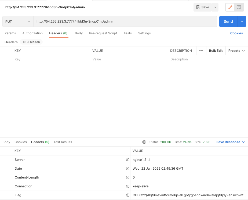Image resolution: width=248 pixels, height=200 pixels.
Task: Click the 200 OK status text
Action: (166, 142)
